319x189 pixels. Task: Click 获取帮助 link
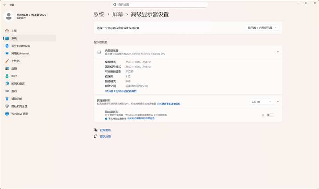pos(105,130)
